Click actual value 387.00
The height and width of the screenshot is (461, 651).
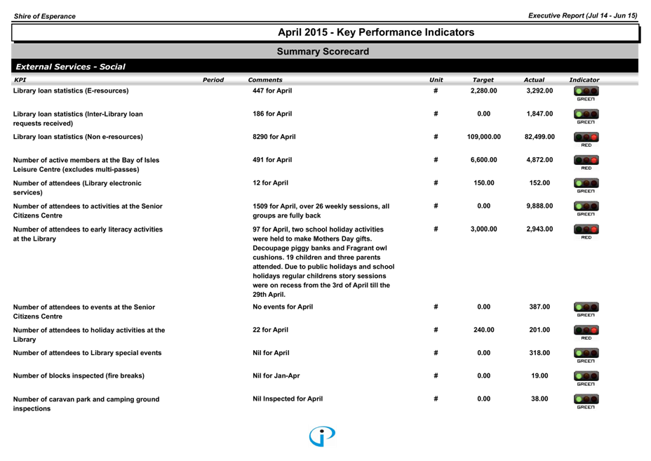click(539, 307)
